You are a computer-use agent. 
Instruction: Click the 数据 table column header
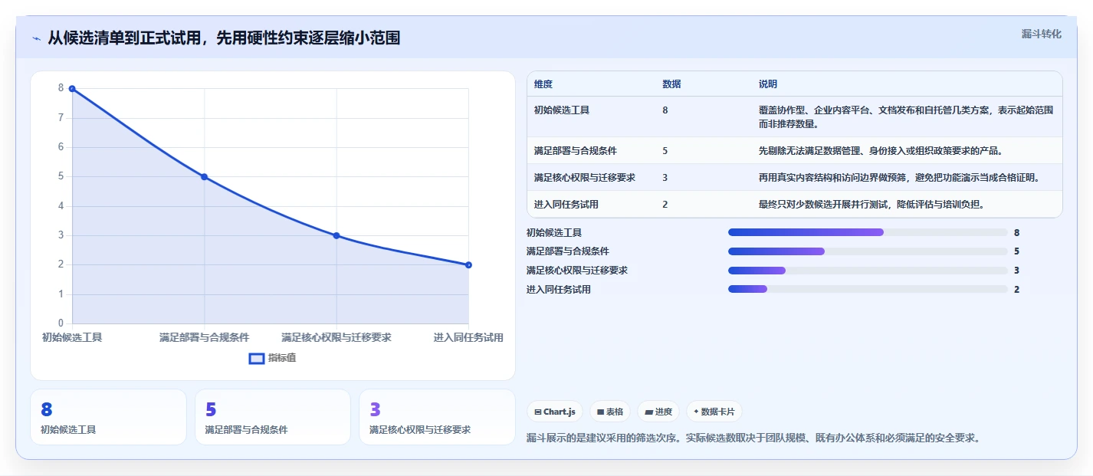671,84
